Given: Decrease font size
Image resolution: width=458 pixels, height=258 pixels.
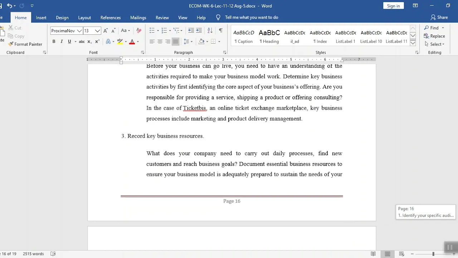Looking at the screenshot, I should coord(113,30).
